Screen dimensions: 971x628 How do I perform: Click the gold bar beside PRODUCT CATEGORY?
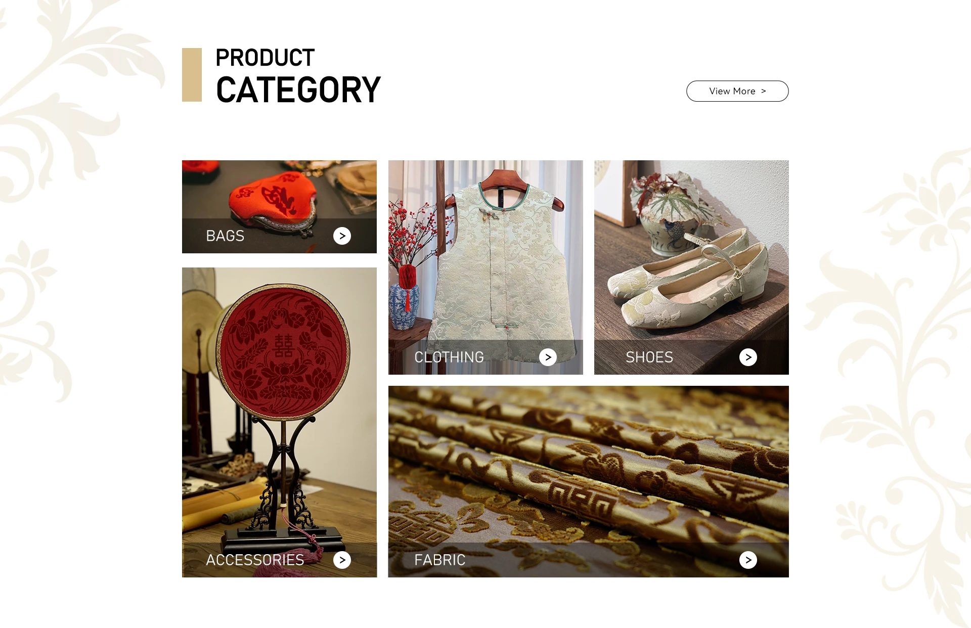[x=192, y=75]
